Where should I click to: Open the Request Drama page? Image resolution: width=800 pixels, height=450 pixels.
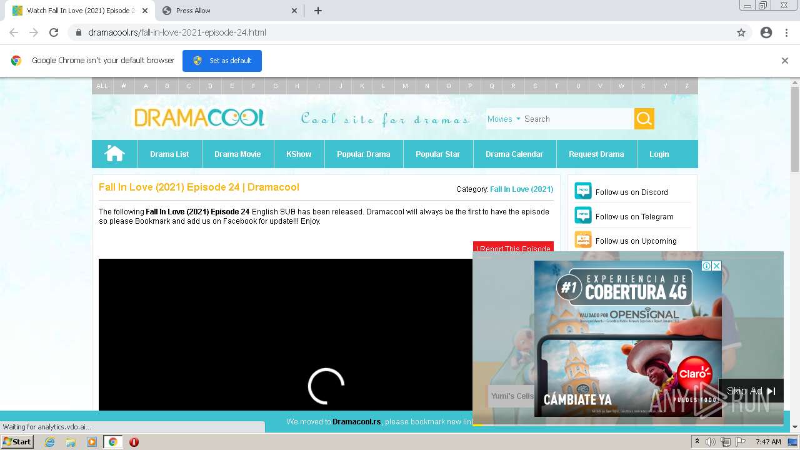click(596, 154)
